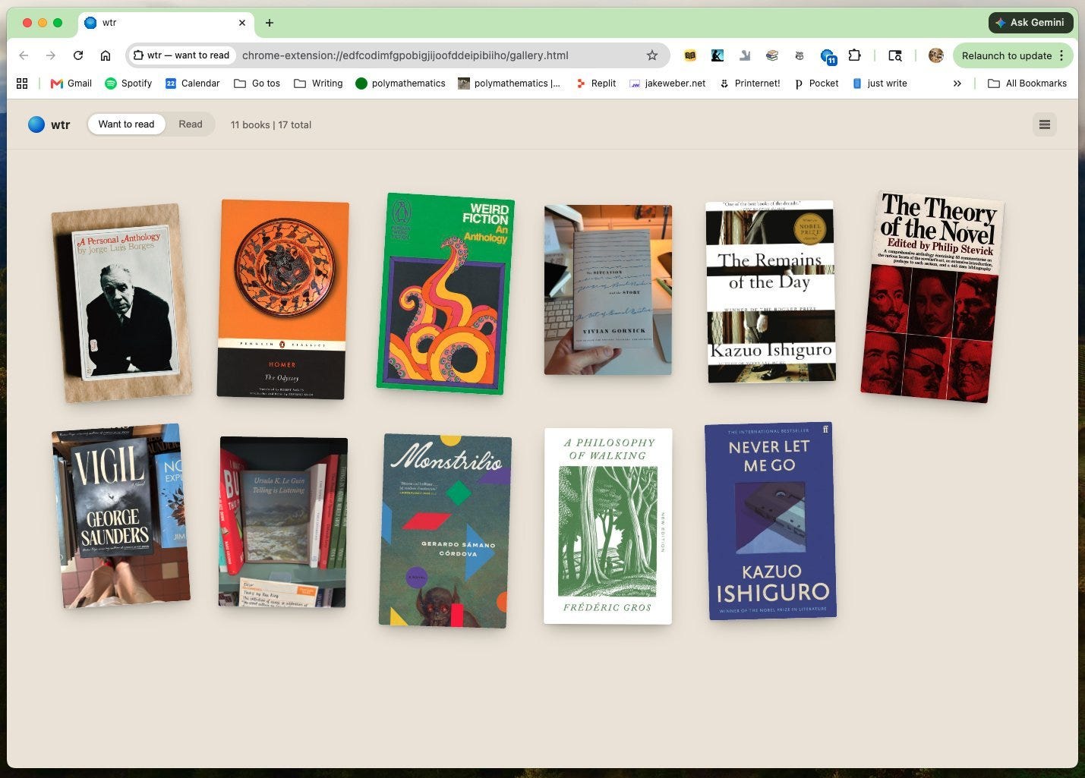Open the Gmail bookmark
The height and width of the screenshot is (778, 1085).
tap(71, 83)
